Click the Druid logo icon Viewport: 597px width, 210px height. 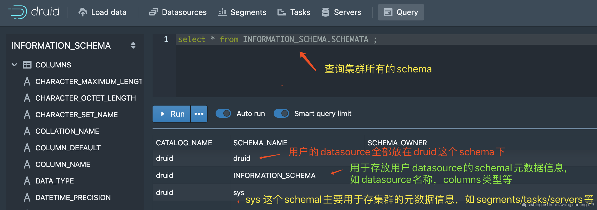tap(18, 12)
